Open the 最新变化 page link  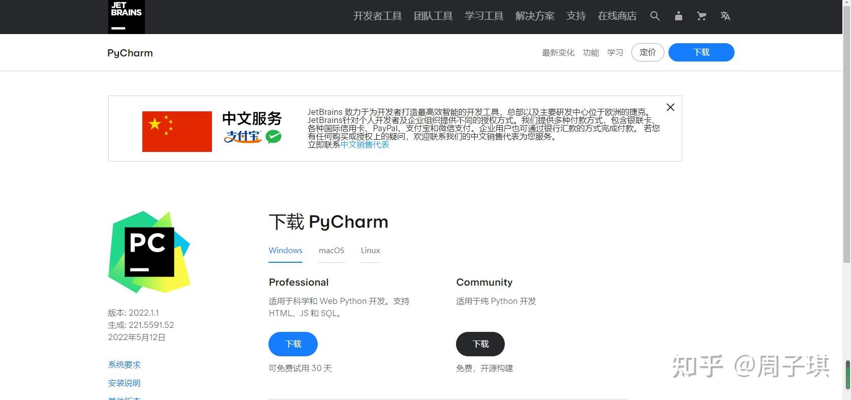click(x=558, y=52)
